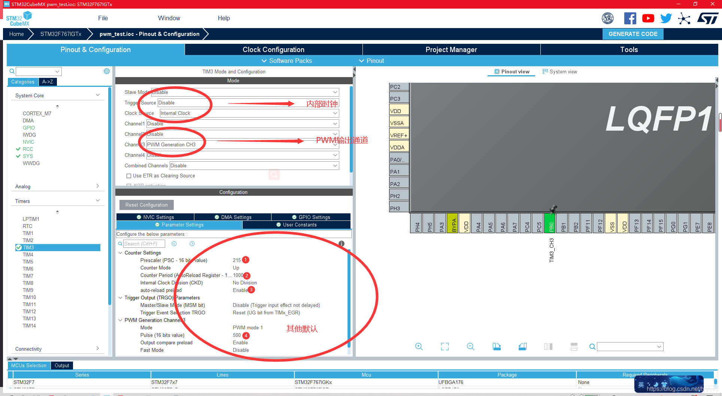Go to Home breadcrumb
Image resolution: width=722 pixels, height=396 pixels.
click(16, 34)
